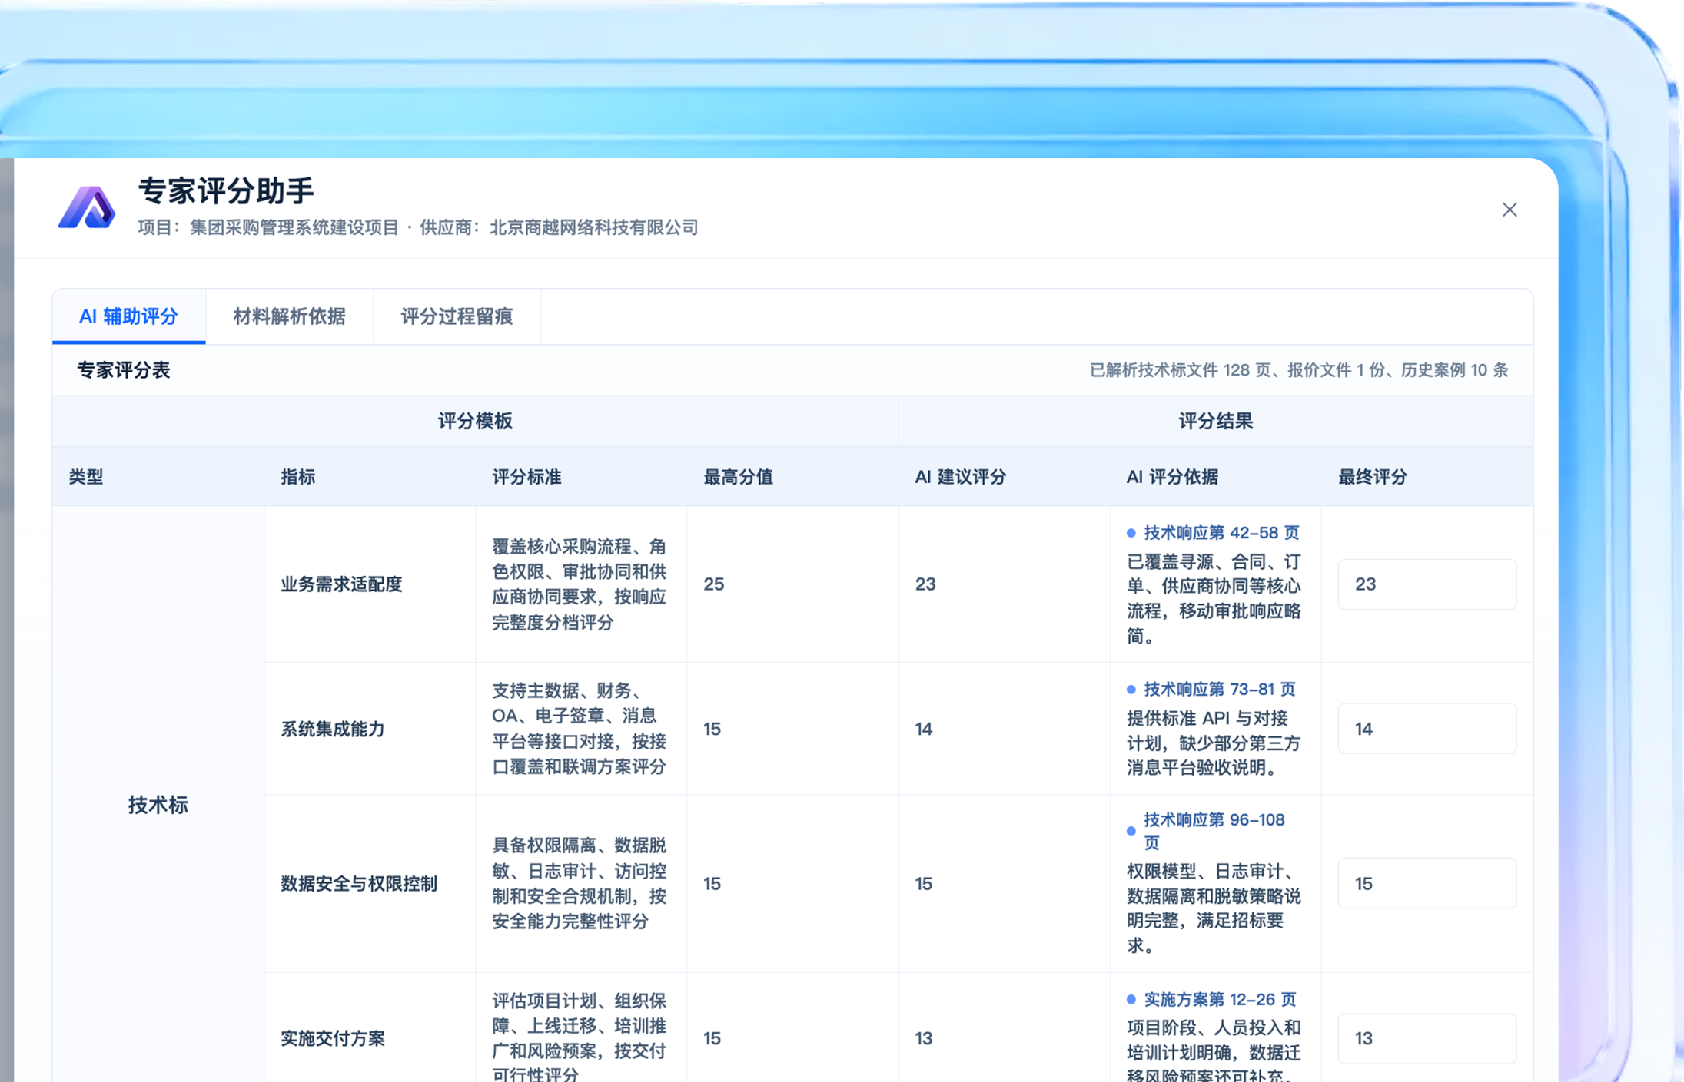Screen dimensions: 1684x1082
Task: Edit final score field for 系统集成能力
Action: [1427, 729]
